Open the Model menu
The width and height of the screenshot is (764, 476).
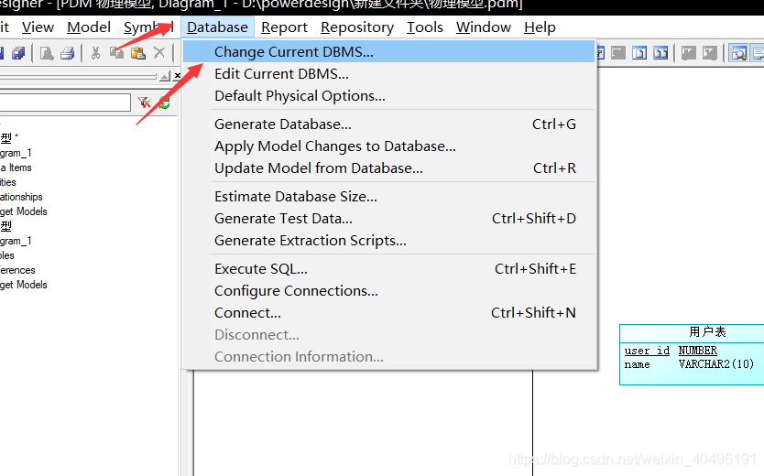[89, 27]
